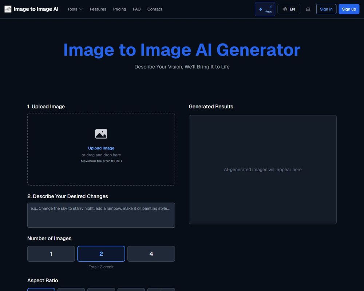
Task: Click the Sign in button
Action: coord(326,9)
